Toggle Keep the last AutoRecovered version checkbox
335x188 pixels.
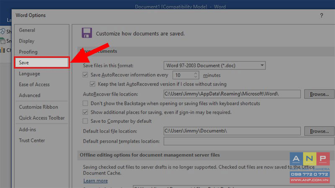click(x=93, y=84)
